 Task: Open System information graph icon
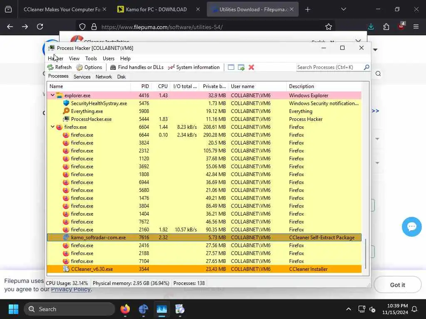tap(171, 67)
